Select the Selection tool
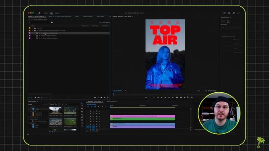The width and height of the screenshot is (269, 151). (82, 103)
